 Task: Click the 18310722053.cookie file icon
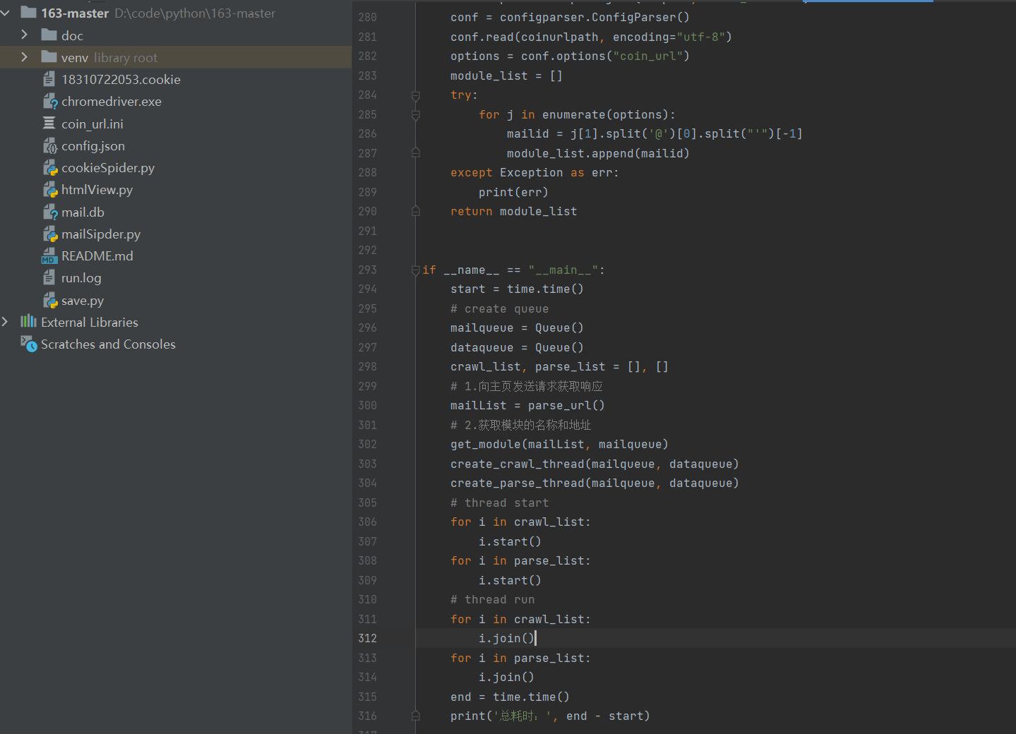click(x=49, y=79)
